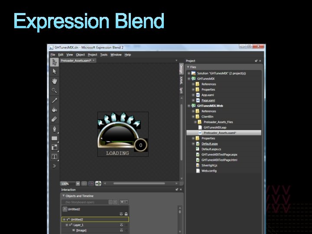Select the Brush Transform tool

(54, 119)
